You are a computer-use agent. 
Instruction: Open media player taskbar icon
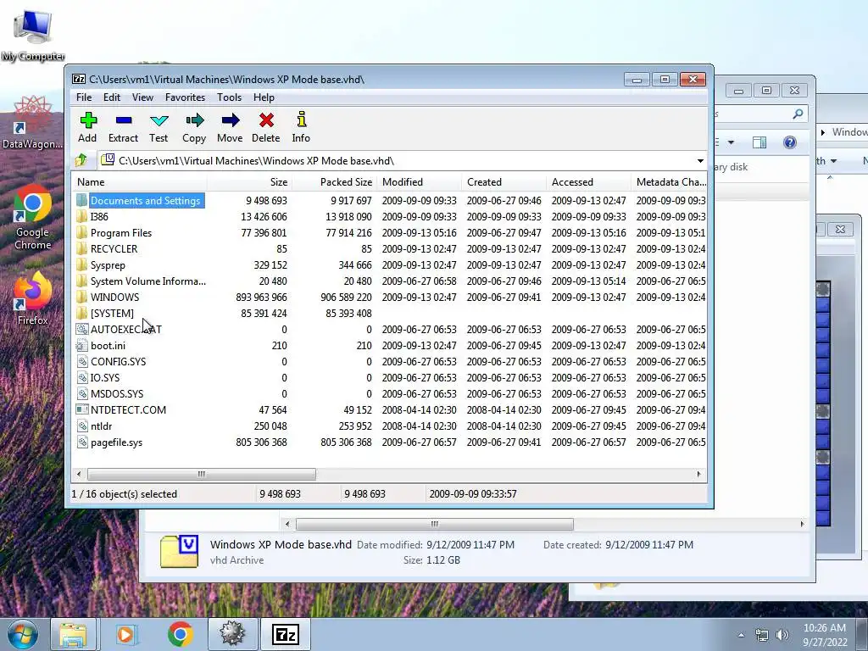[x=125, y=634]
